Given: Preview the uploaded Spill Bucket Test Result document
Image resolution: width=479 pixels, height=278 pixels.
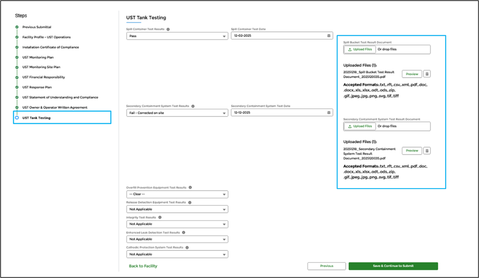Looking at the screenshot, I should [412, 74].
